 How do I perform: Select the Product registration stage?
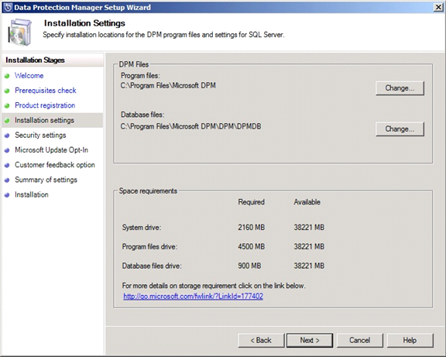(45, 105)
